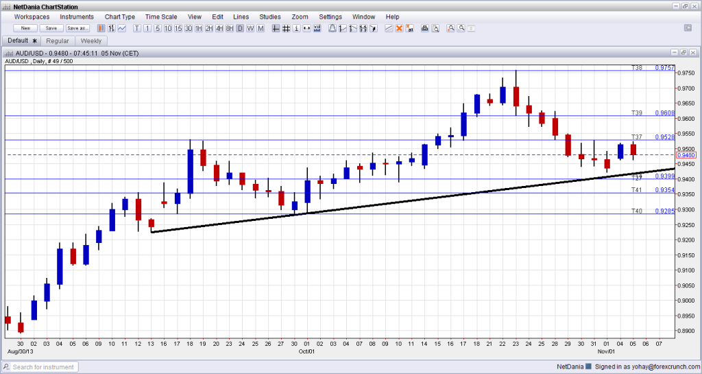The width and height of the screenshot is (702, 374).
Task: Select the tick (T) time scale
Action: (x=136, y=28)
